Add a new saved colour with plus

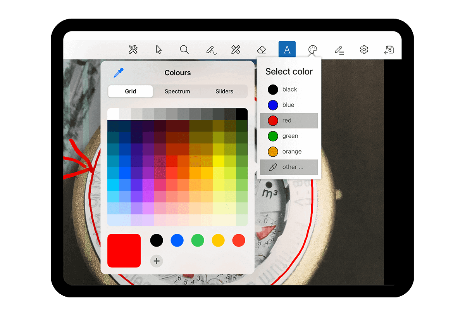pyautogui.click(x=157, y=261)
